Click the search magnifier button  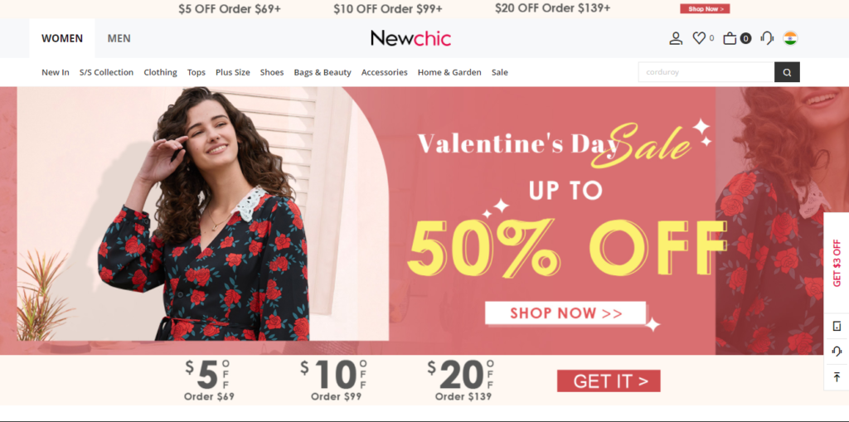point(787,72)
